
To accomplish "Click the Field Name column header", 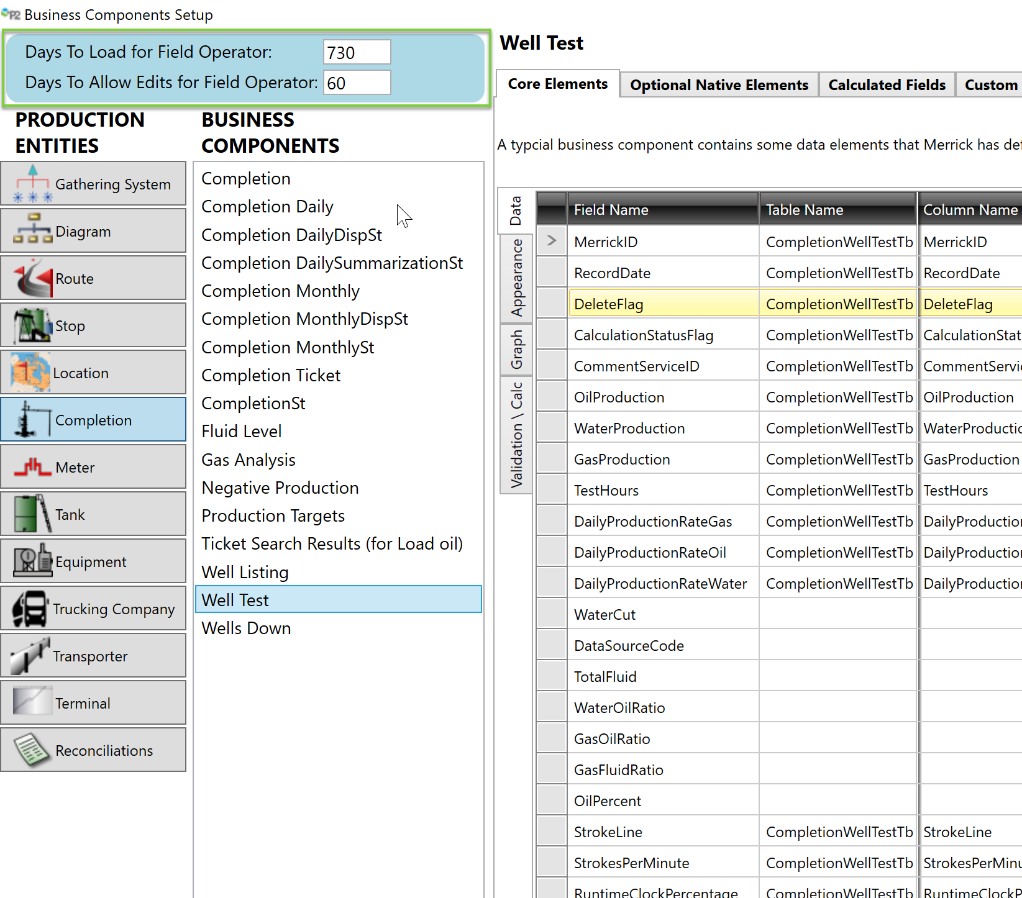I will 662,210.
